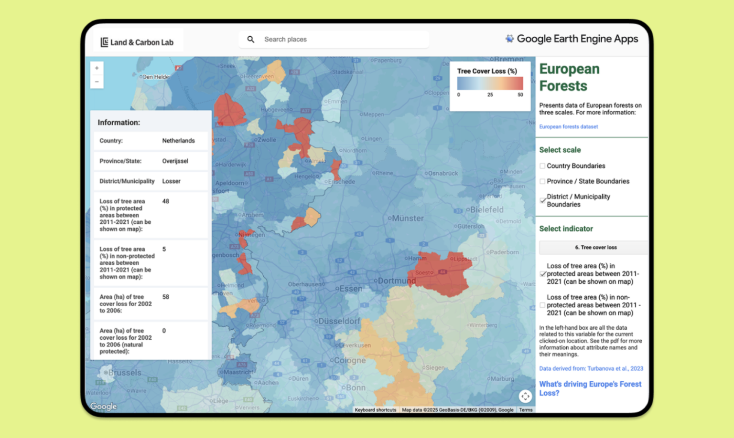Open the European forests dataset link
This screenshot has width=734, height=438.
569,126
